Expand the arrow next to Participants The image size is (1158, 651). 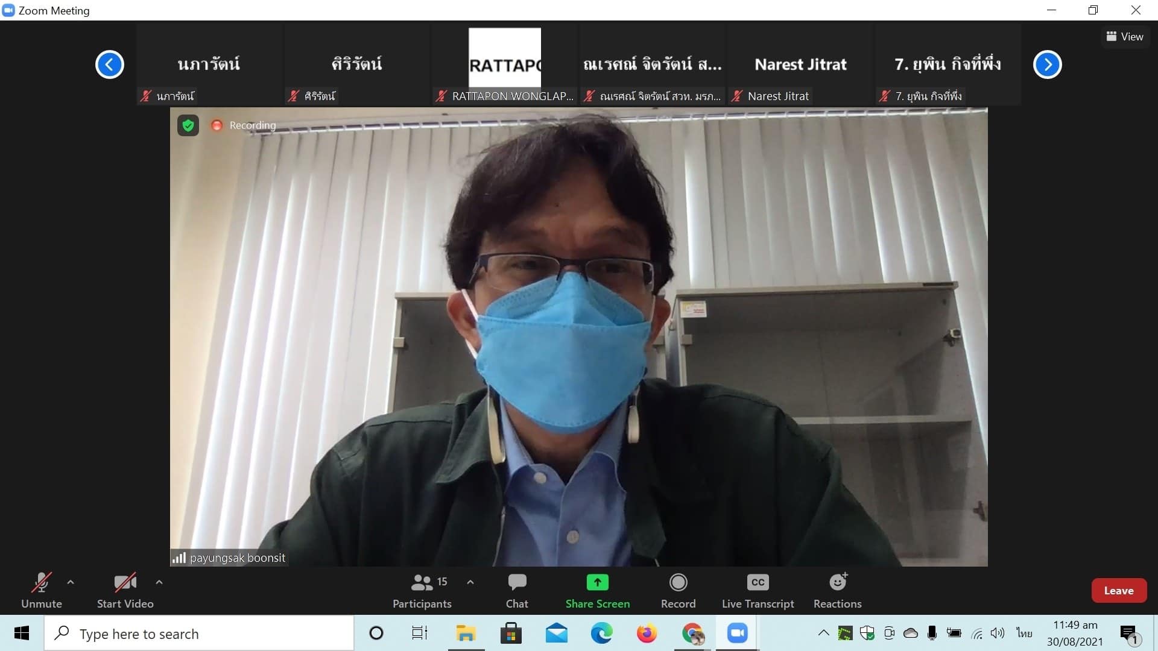470,582
